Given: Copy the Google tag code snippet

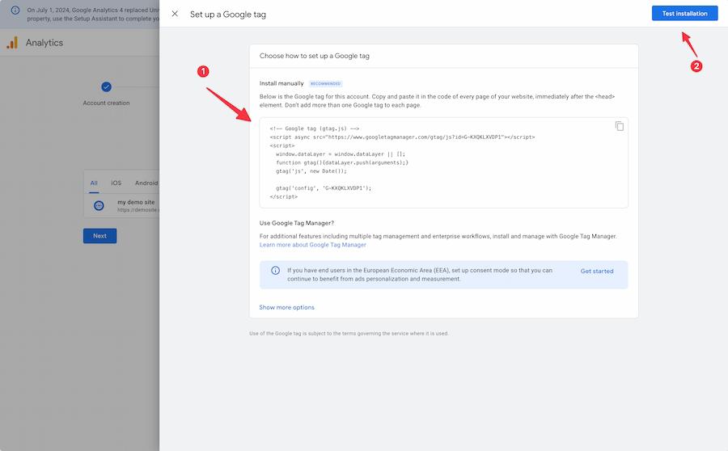Looking at the screenshot, I should tap(620, 126).
